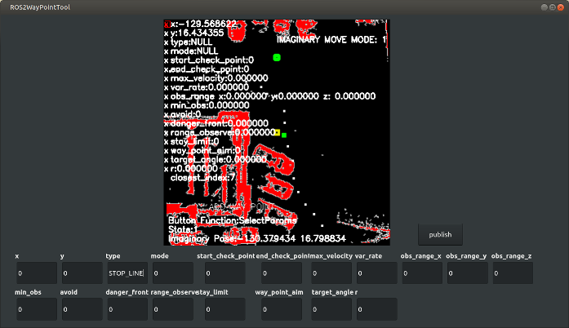569x328 pixels.
Task: Click the 'State:1' overlay text
Action: click(183, 229)
